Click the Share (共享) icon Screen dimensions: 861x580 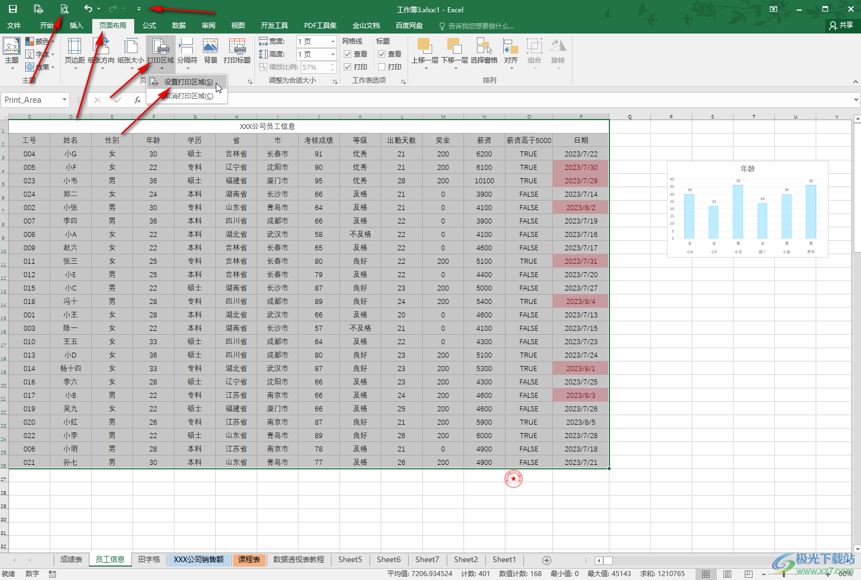point(841,25)
